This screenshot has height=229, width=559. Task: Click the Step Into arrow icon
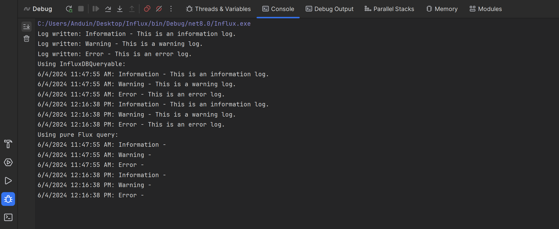[120, 9]
